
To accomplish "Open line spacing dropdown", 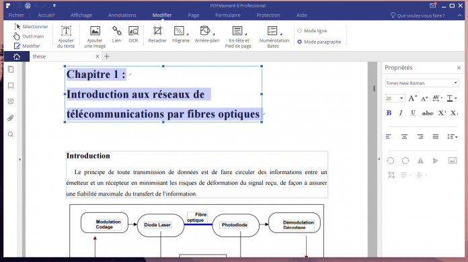I will [x=452, y=136].
